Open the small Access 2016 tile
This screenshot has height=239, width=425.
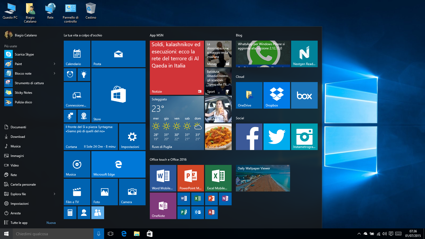click(x=211, y=213)
